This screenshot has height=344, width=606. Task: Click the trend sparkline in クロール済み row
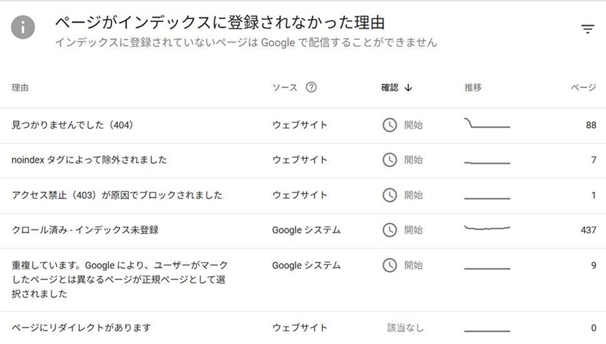(x=487, y=229)
